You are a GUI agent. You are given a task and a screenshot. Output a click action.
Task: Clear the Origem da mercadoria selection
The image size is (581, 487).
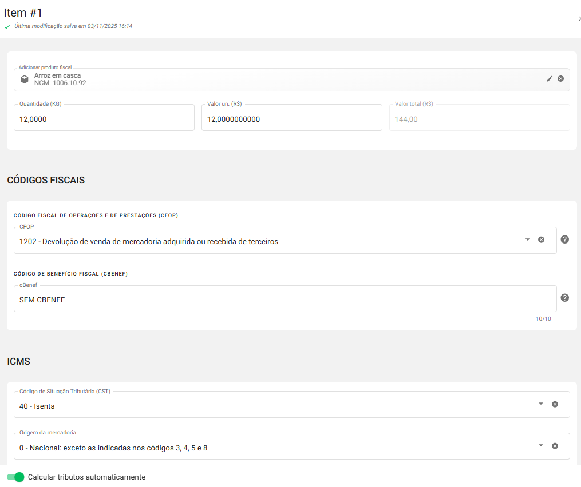[x=555, y=446]
